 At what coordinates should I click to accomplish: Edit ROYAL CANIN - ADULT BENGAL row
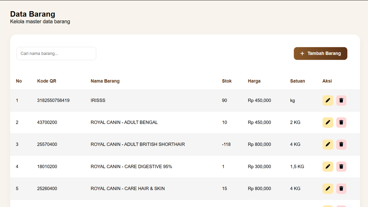coord(327,122)
